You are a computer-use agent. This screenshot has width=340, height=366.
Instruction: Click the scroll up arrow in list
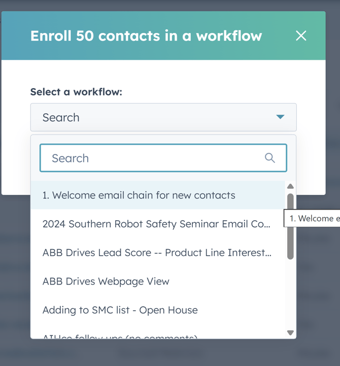coord(290,186)
